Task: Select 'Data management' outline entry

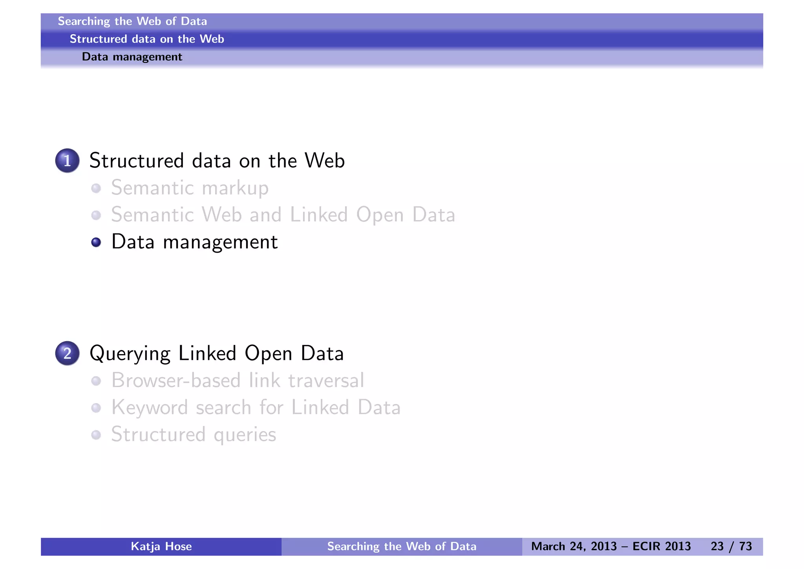Action: click(195, 242)
